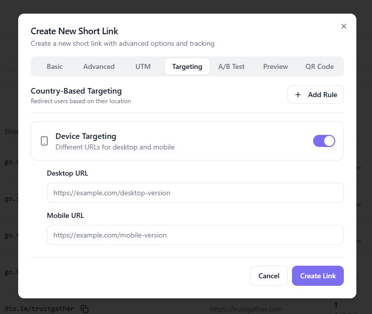
Task: Close the Create New Short Link dialog
Action: coord(344,26)
